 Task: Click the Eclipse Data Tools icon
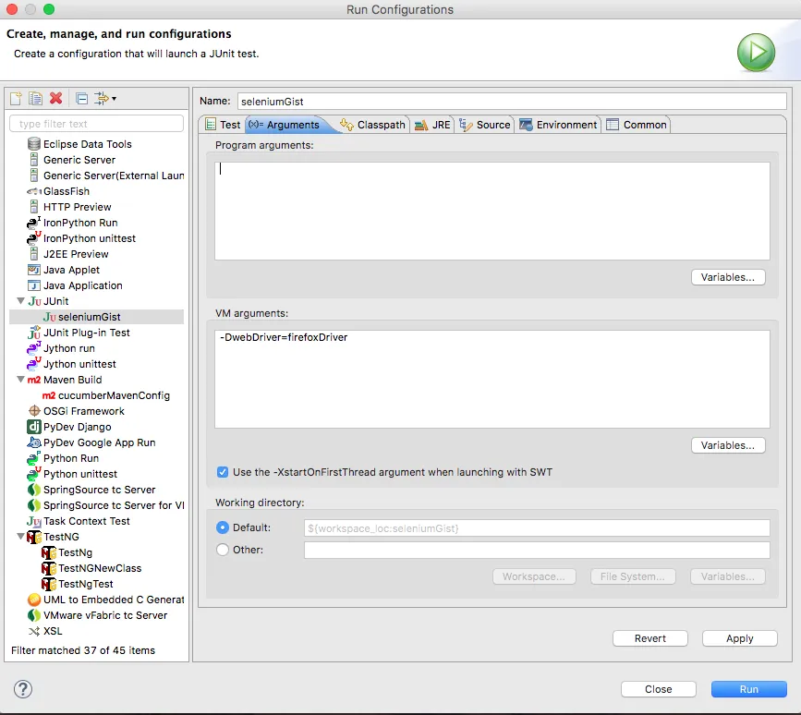pos(33,144)
